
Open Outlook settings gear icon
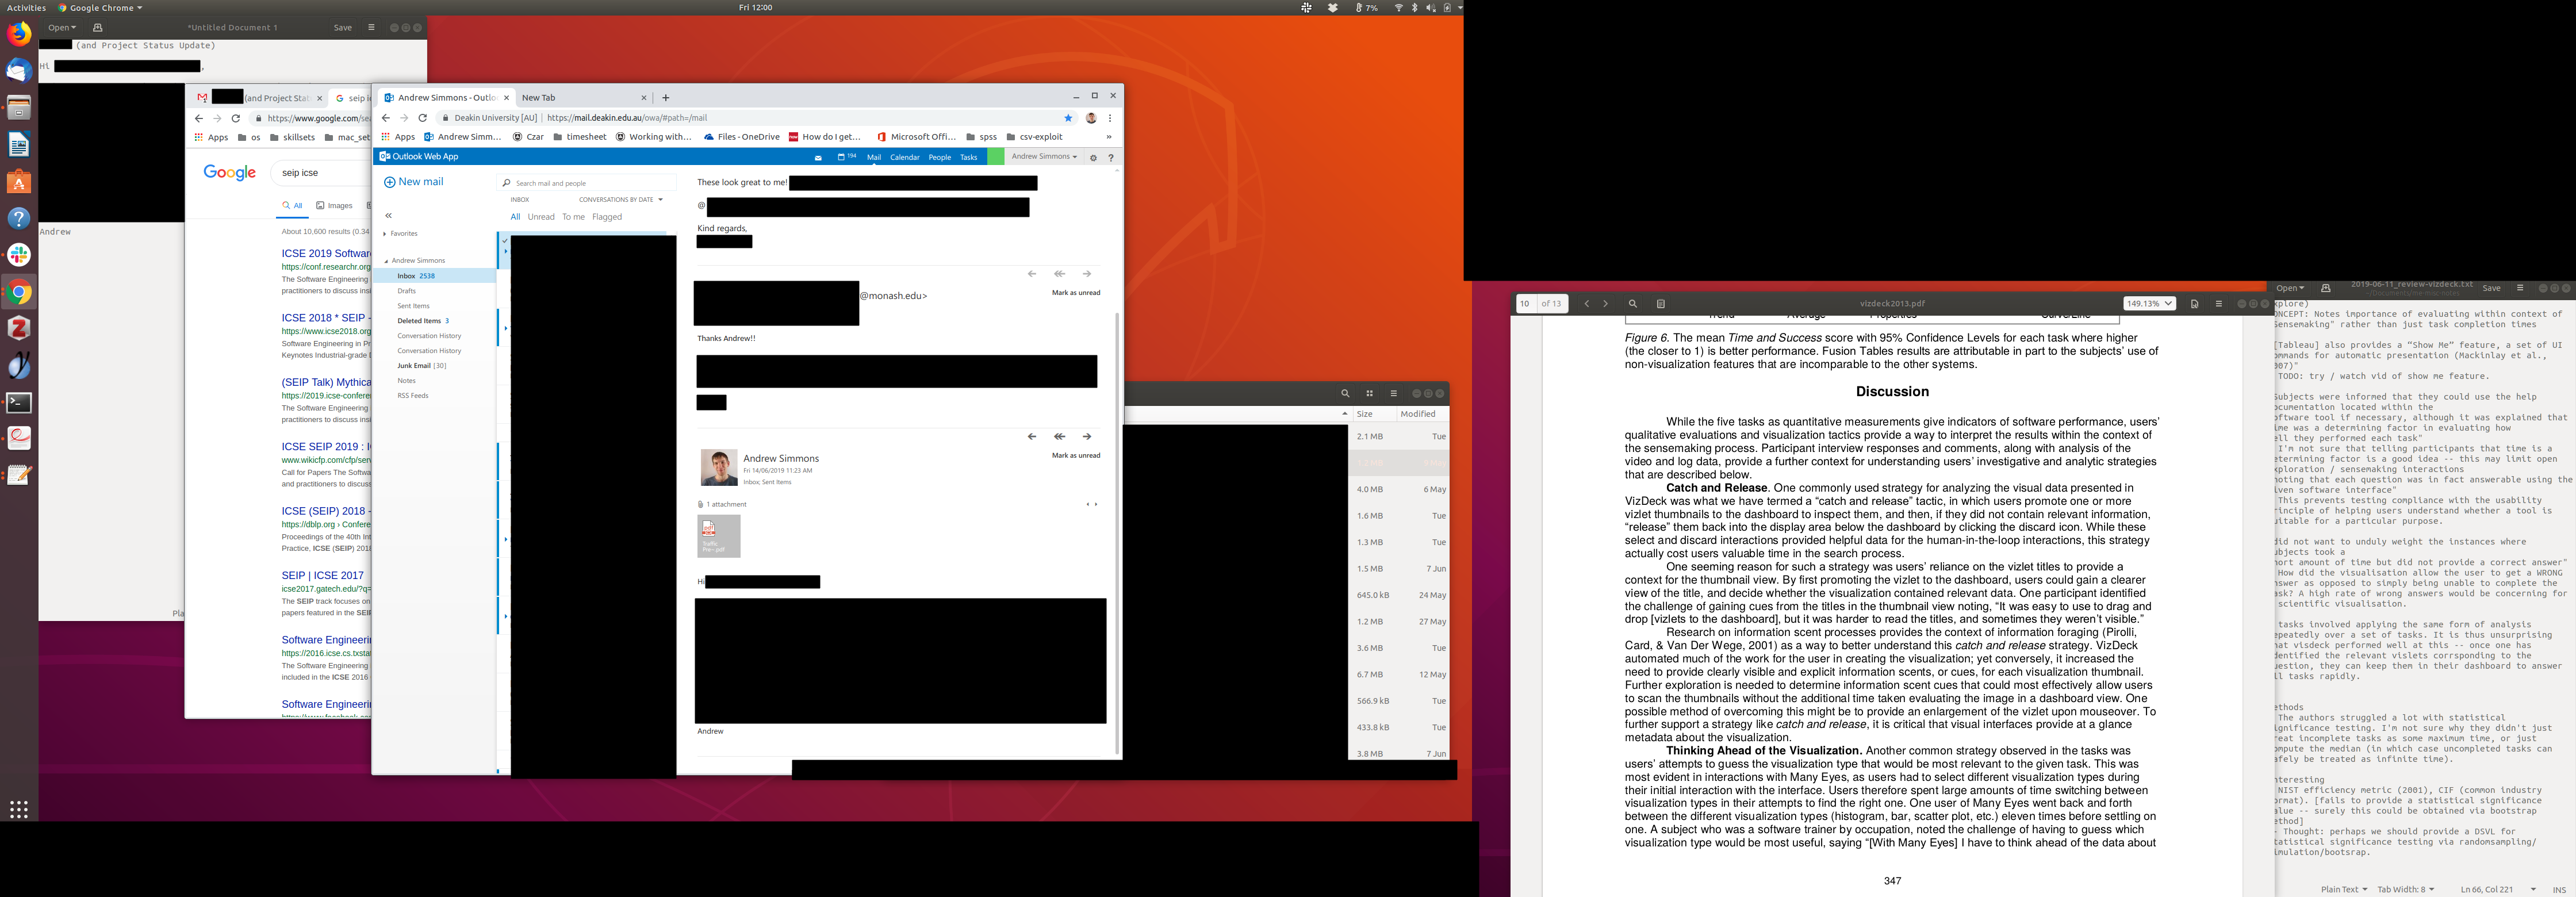click(1093, 158)
